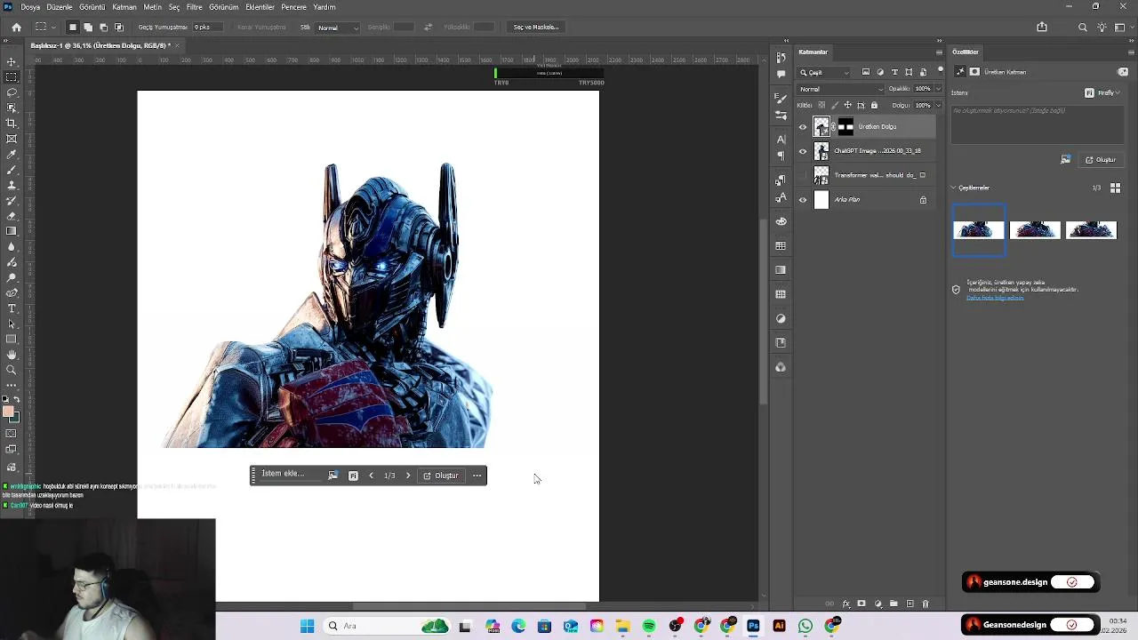Open the Stil Normal dropdown in options bar
Viewport: 1138px width, 640px height.
[338, 28]
